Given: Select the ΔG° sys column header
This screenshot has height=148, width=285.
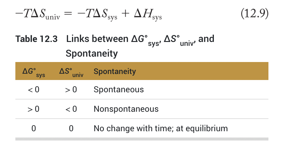Looking at the screenshot, I should pyautogui.click(x=33, y=72).
